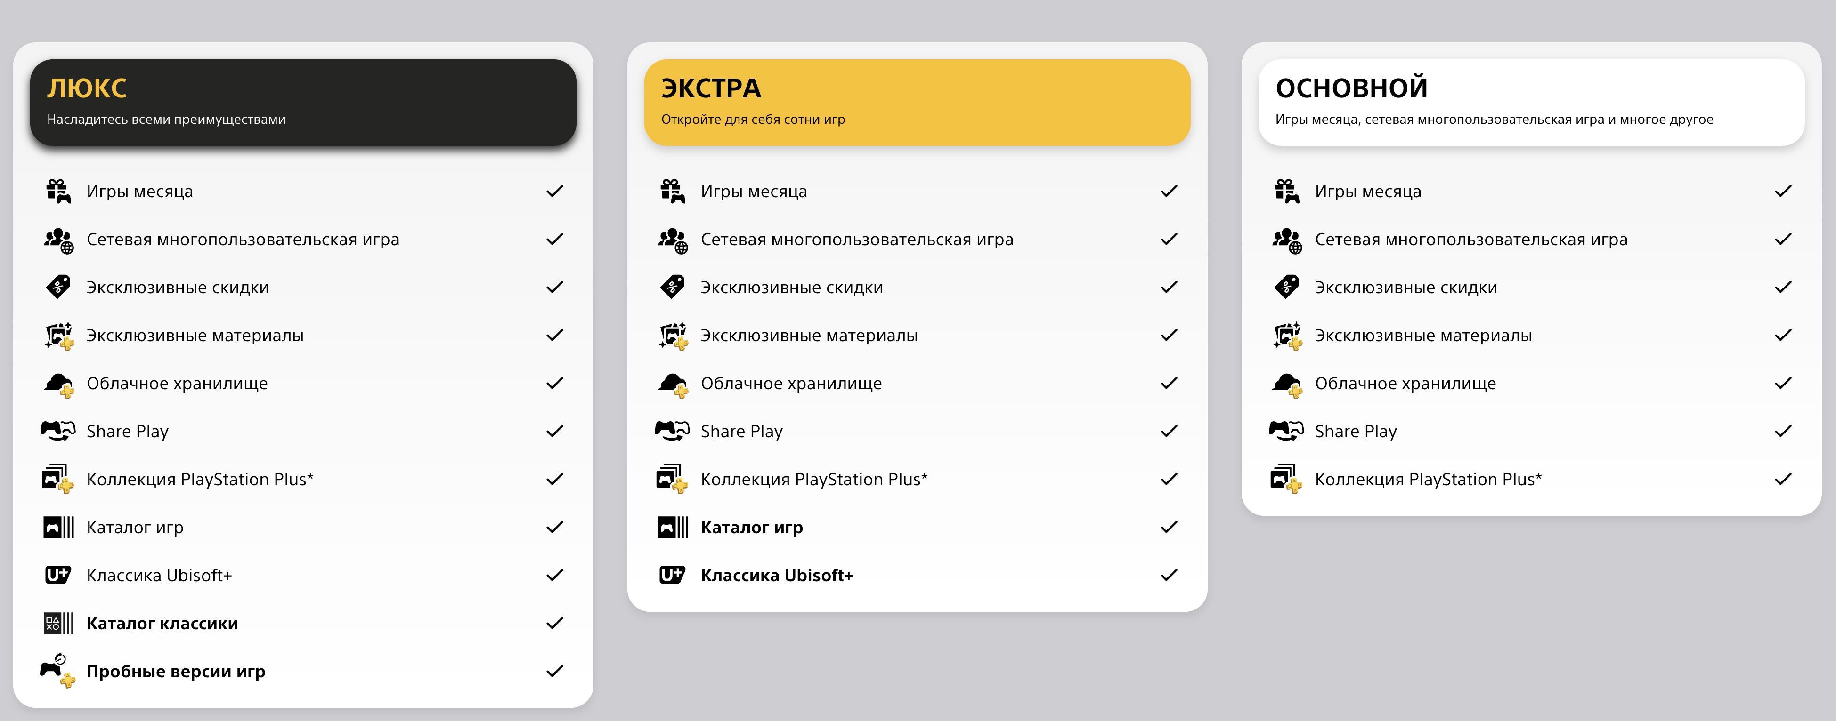Click Пробные версии игр label
1836x721 pixels.
pyautogui.click(x=176, y=671)
